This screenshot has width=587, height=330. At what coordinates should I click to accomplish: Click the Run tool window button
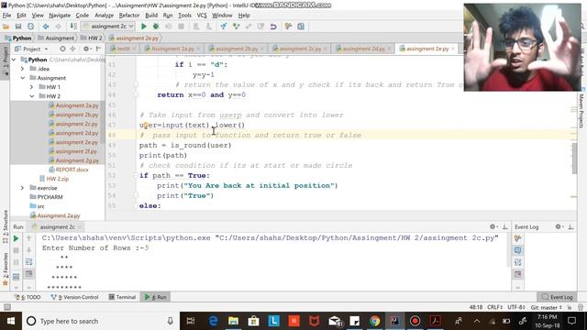(x=156, y=297)
